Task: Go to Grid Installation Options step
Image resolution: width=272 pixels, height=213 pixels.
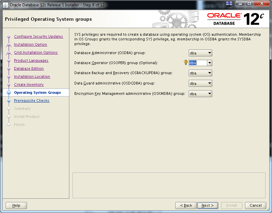Action: coord(36,52)
